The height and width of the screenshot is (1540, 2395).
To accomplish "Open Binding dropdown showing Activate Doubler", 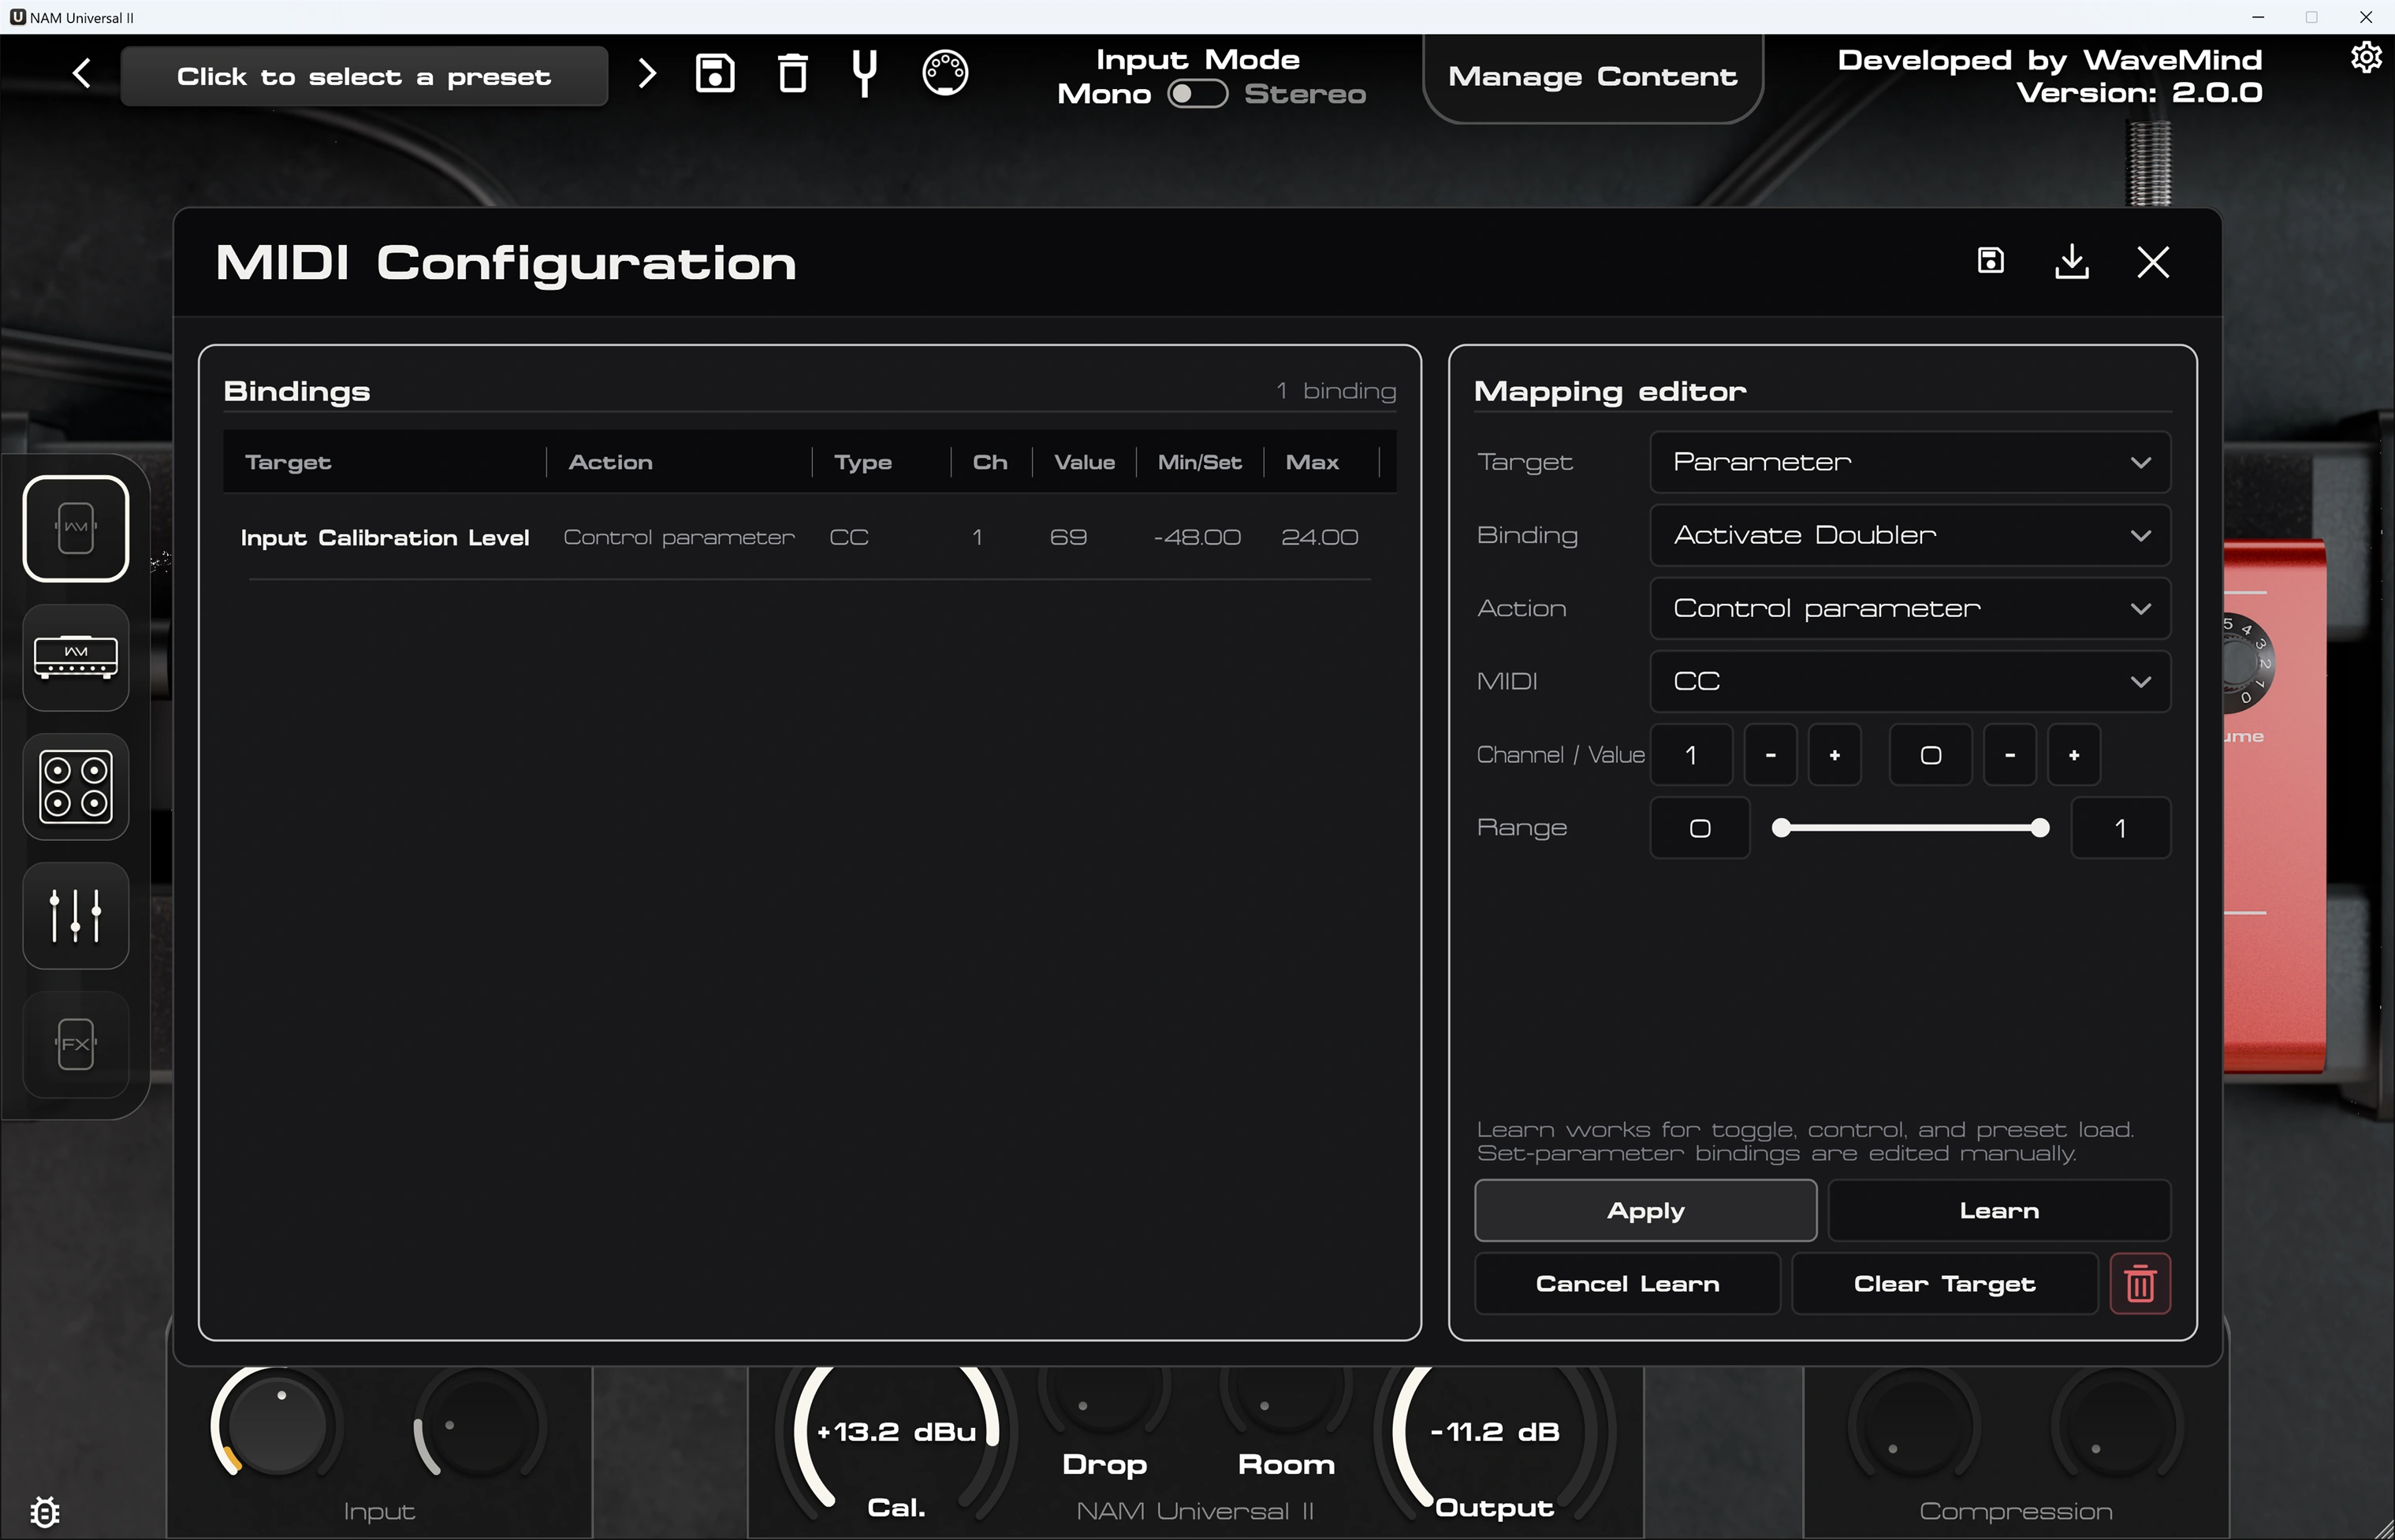I will click(1910, 535).
